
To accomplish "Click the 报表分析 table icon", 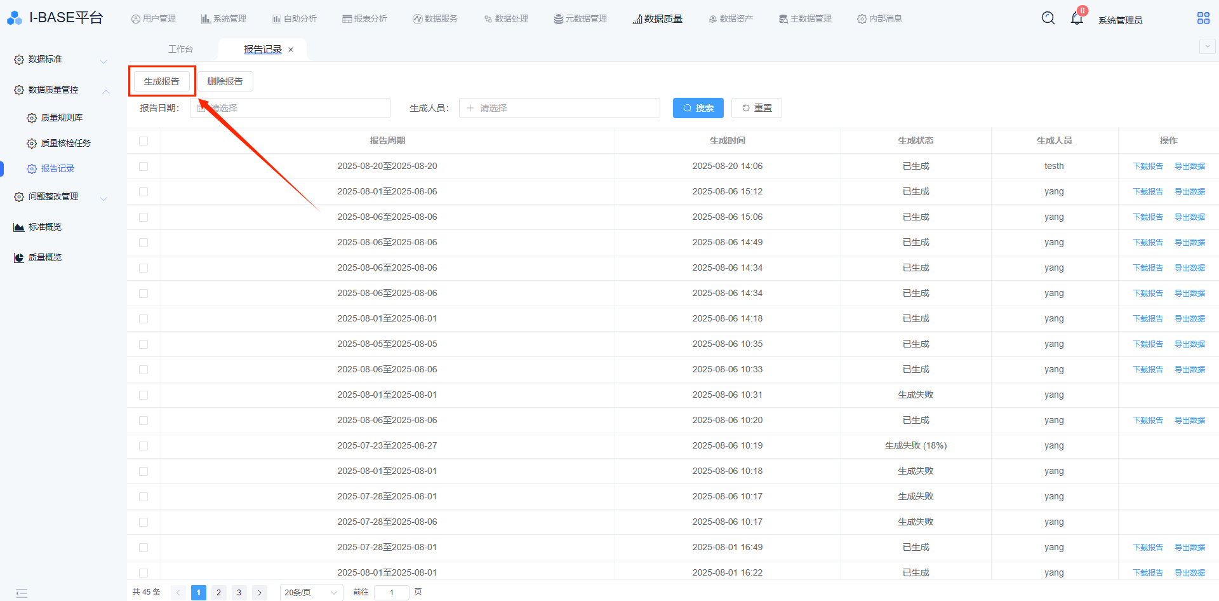I will pos(347,19).
